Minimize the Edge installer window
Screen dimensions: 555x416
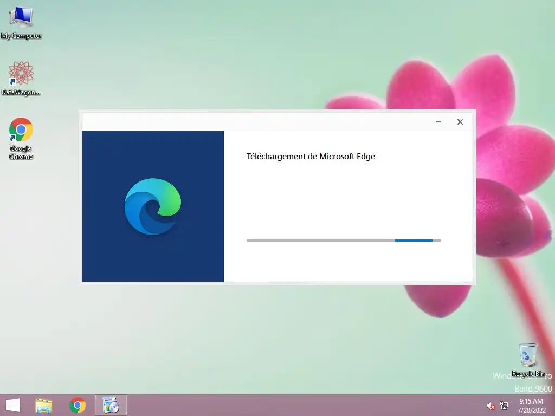tap(438, 122)
